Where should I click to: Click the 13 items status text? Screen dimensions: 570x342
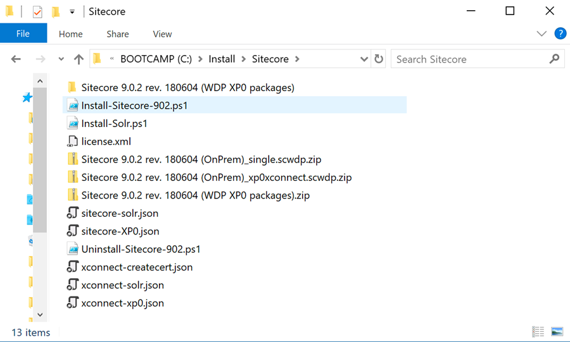click(x=31, y=333)
